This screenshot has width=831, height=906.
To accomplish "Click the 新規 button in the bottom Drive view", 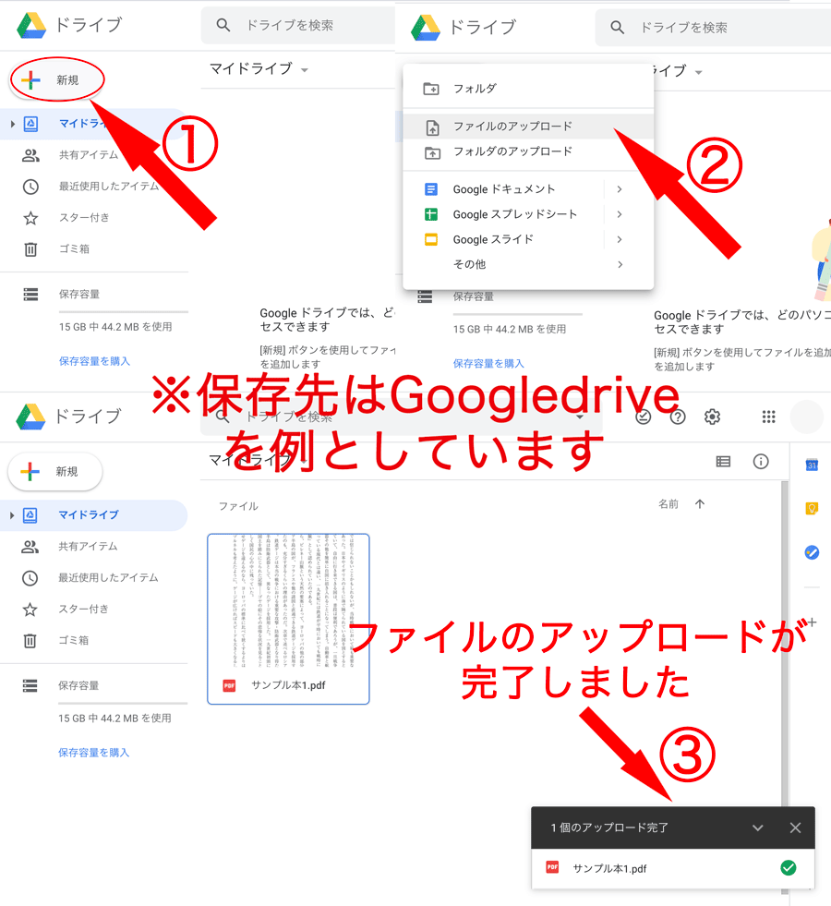I will click(x=55, y=472).
